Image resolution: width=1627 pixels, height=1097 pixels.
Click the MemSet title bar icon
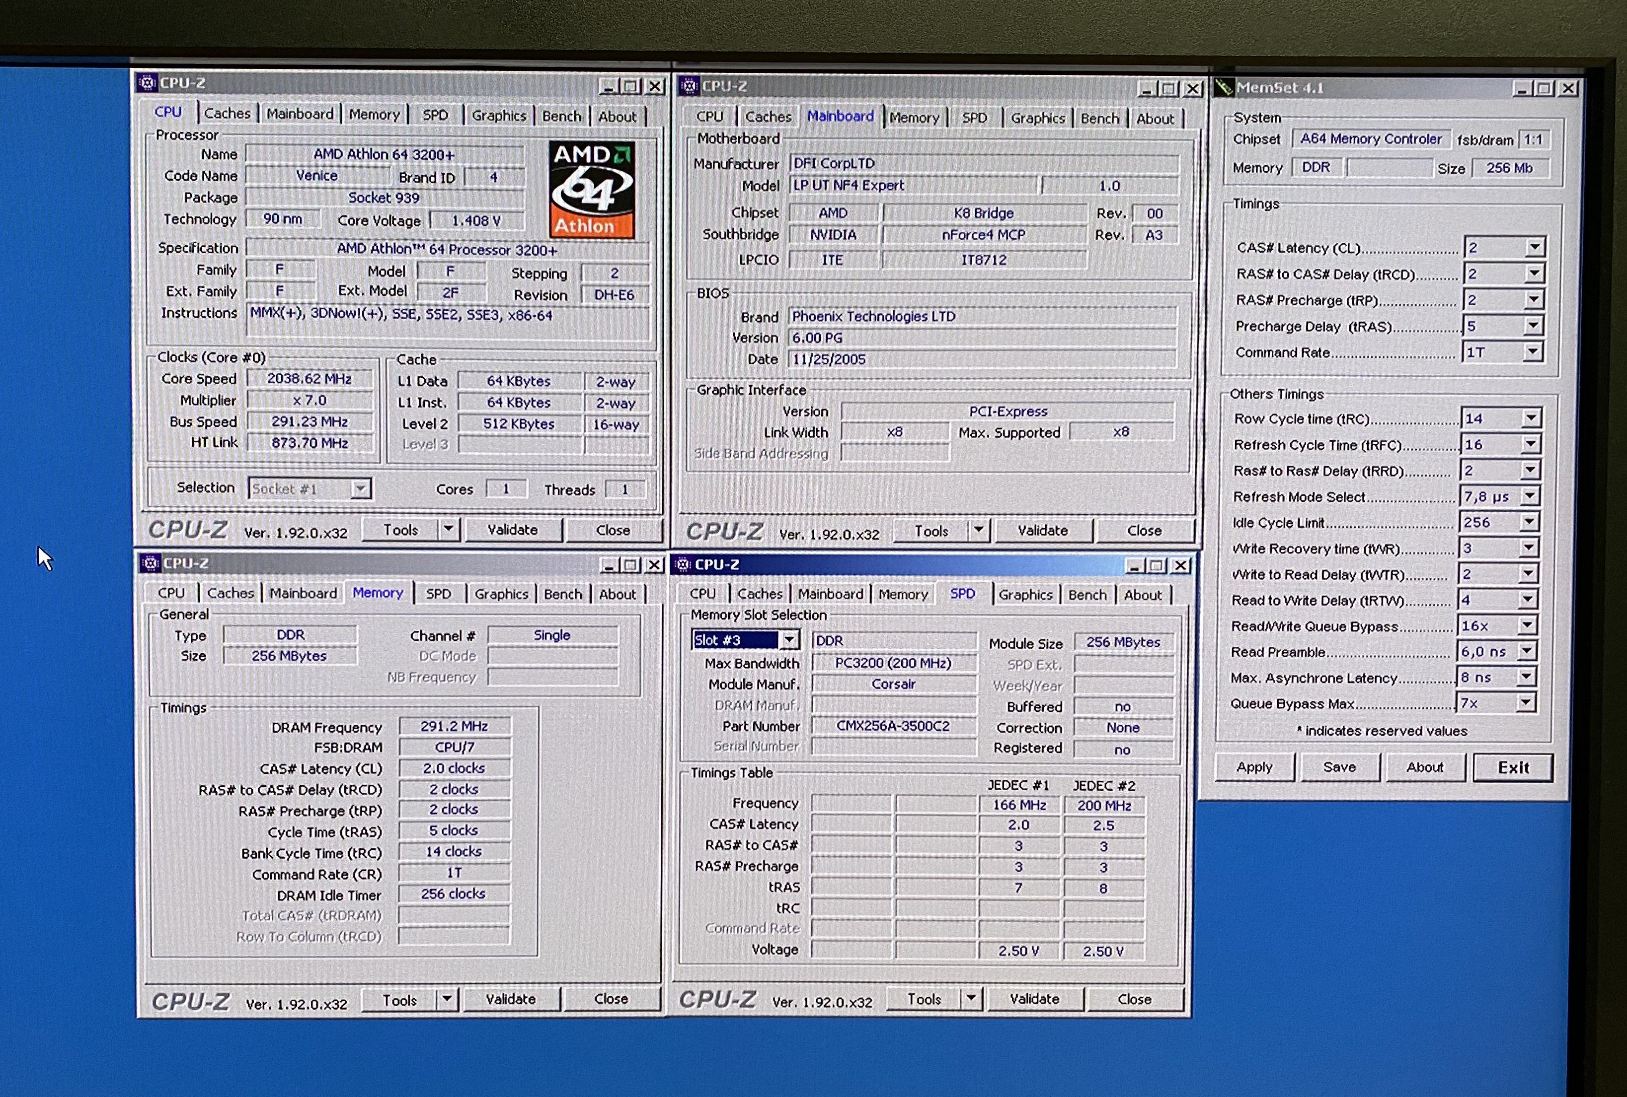pyautogui.click(x=1224, y=88)
